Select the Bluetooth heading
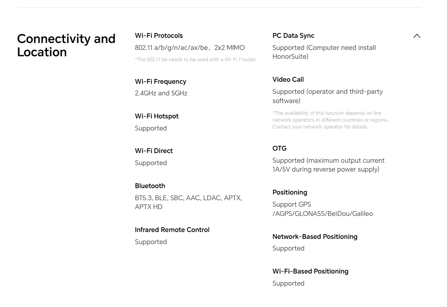Screen dimensions: 447x307 150,186
